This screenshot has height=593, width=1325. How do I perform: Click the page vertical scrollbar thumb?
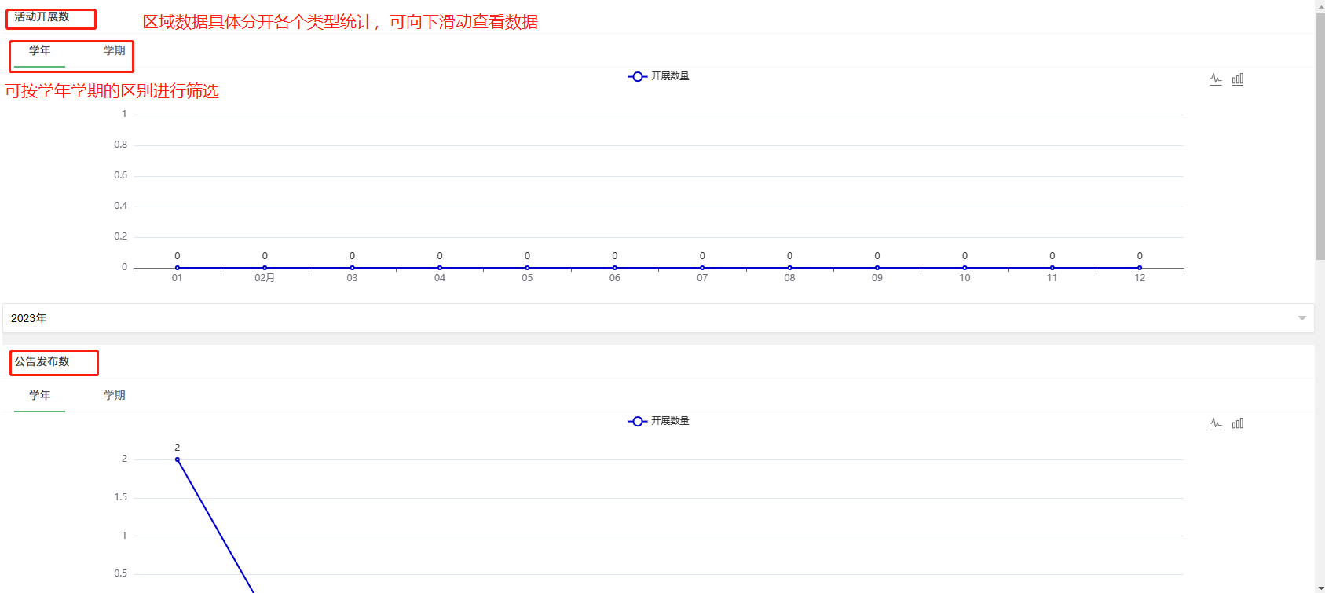pos(1320,135)
